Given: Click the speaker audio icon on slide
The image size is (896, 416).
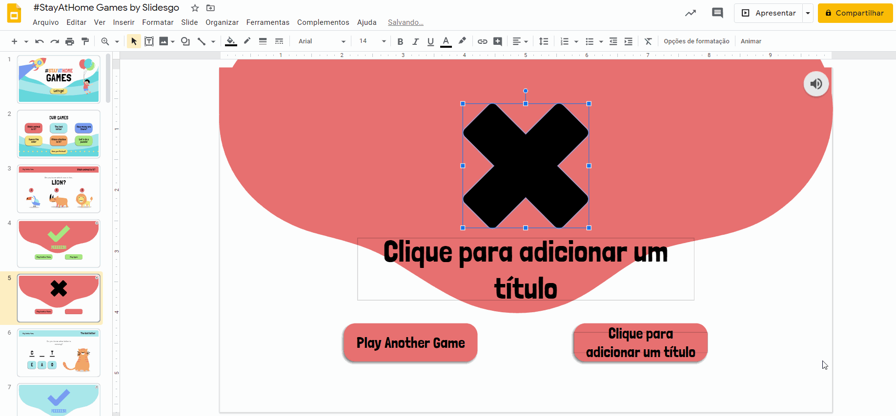Looking at the screenshot, I should pyautogui.click(x=816, y=84).
